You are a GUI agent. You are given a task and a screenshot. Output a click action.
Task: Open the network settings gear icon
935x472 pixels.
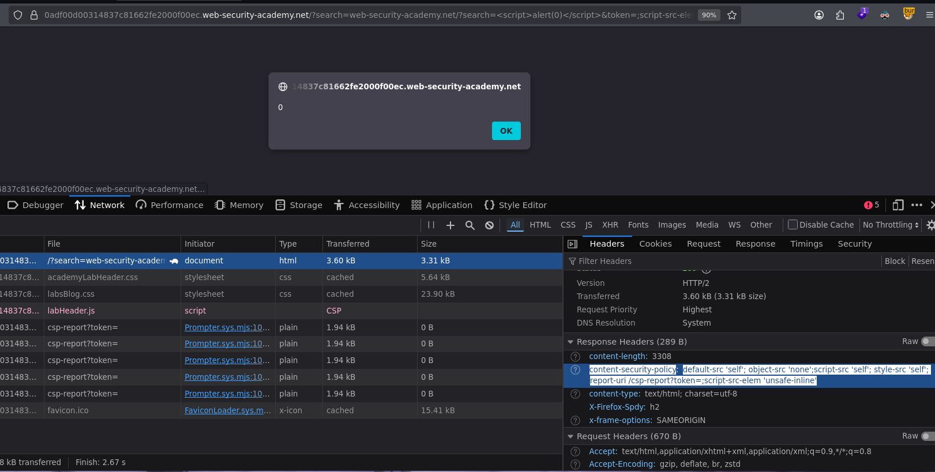coord(930,225)
